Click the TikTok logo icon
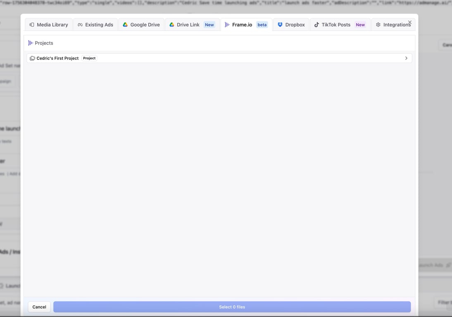The width and height of the screenshot is (452, 317). tap(316, 25)
